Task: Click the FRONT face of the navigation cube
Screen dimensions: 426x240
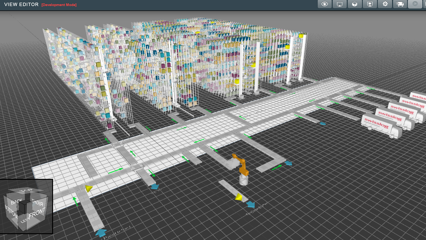Action: [x=36, y=214]
